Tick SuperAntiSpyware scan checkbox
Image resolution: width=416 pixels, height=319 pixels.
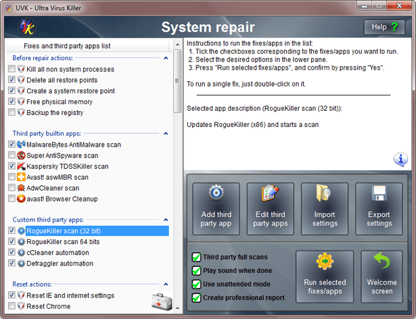pos(11,155)
